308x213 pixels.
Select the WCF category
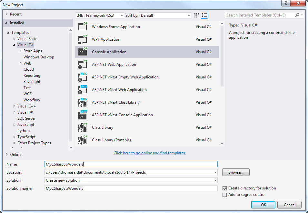[27, 94]
